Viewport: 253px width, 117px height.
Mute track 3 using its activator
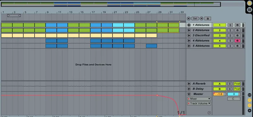point(219,35)
